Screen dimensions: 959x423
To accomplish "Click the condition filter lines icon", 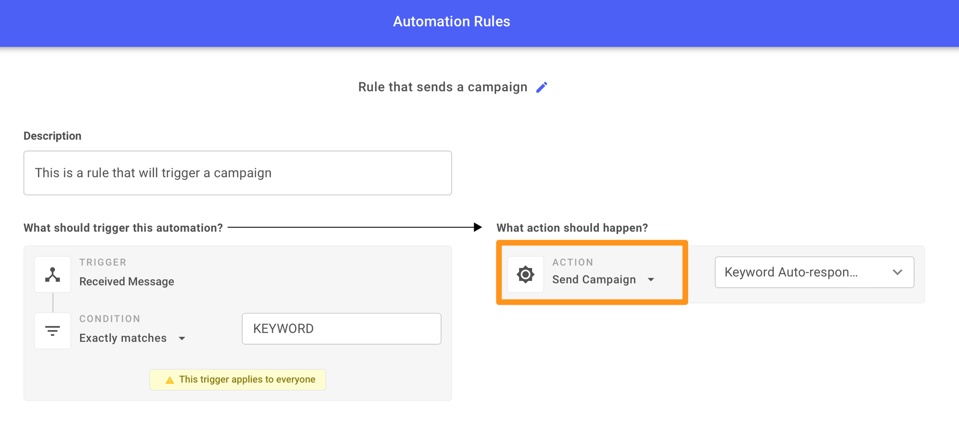I will pos(53,331).
